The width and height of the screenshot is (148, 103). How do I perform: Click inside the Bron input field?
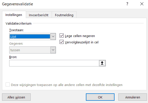tap(54, 63)
